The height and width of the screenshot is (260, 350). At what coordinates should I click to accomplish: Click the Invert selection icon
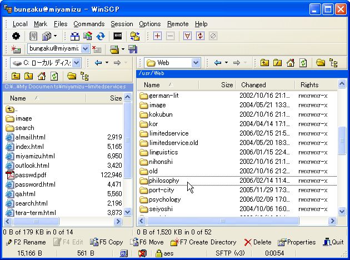[200, 36]
